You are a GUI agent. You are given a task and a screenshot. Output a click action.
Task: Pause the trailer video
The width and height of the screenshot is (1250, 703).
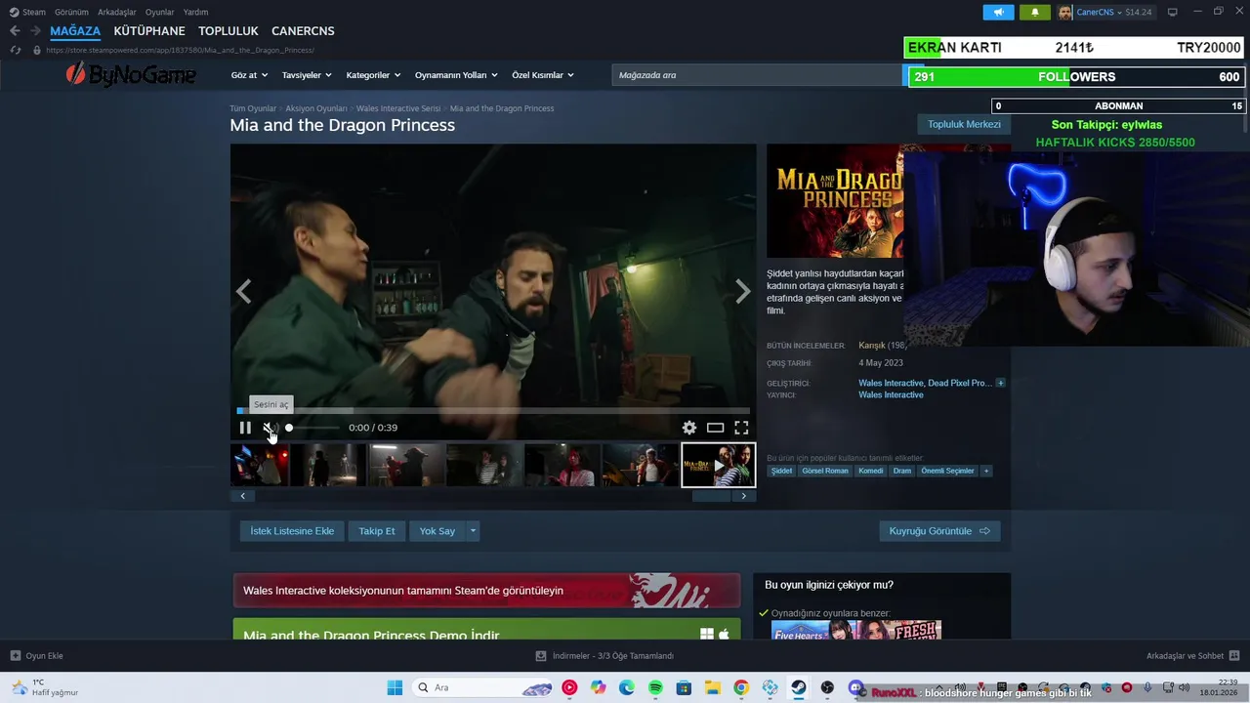click(245, 428)
